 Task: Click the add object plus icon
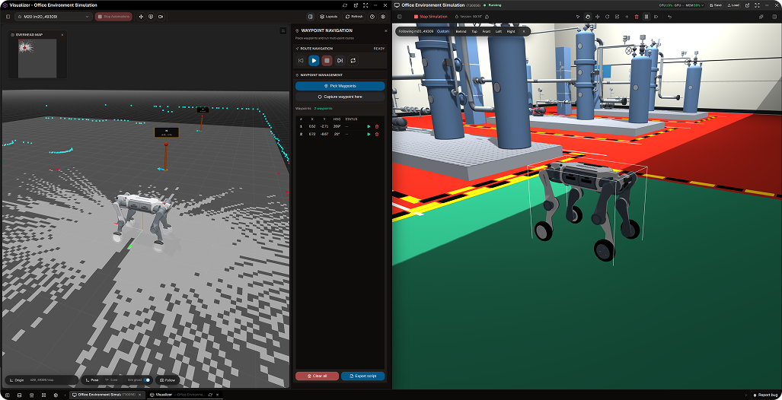[627, 17]
